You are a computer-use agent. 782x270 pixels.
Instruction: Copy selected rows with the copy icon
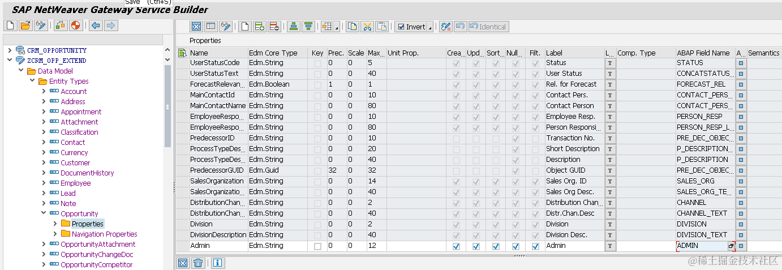point(353,27)
